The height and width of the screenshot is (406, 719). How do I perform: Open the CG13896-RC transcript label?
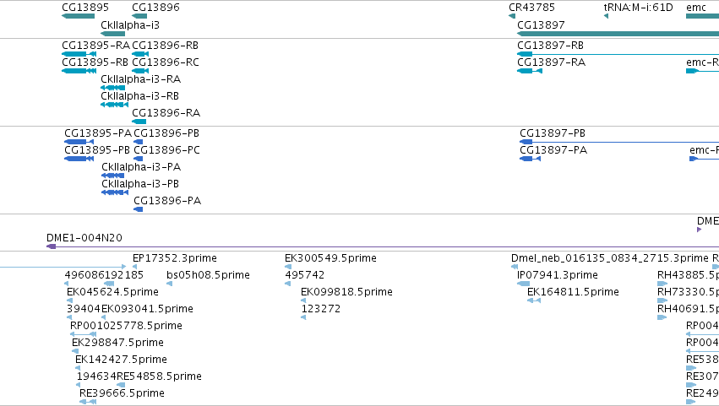click(x=166, y=62)
